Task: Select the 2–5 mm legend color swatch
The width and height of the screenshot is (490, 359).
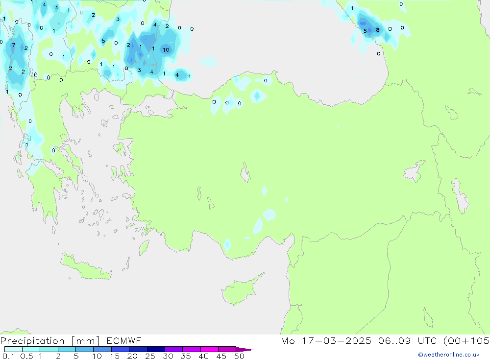Action: (67, 349)
